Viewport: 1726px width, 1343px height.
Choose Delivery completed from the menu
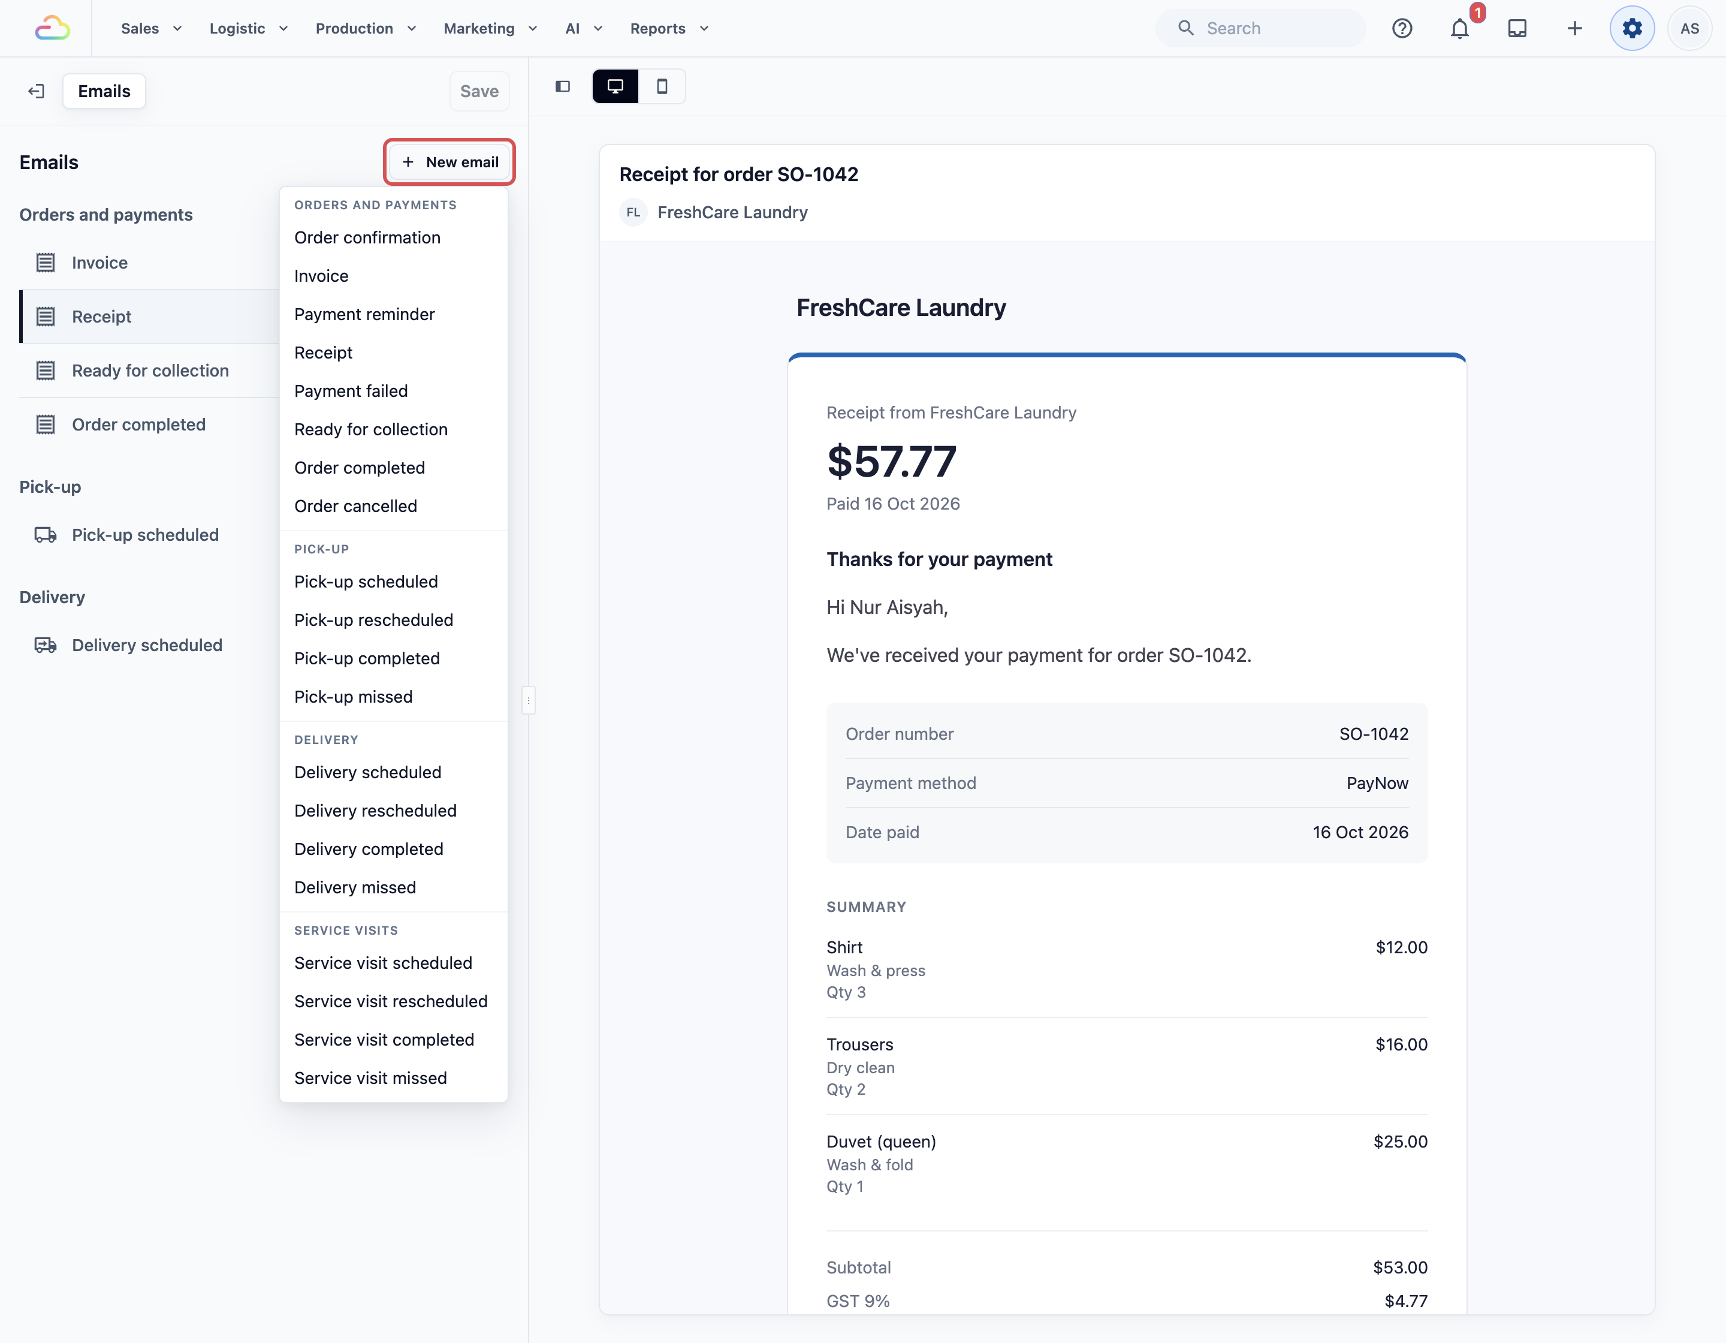coord(394,849)
